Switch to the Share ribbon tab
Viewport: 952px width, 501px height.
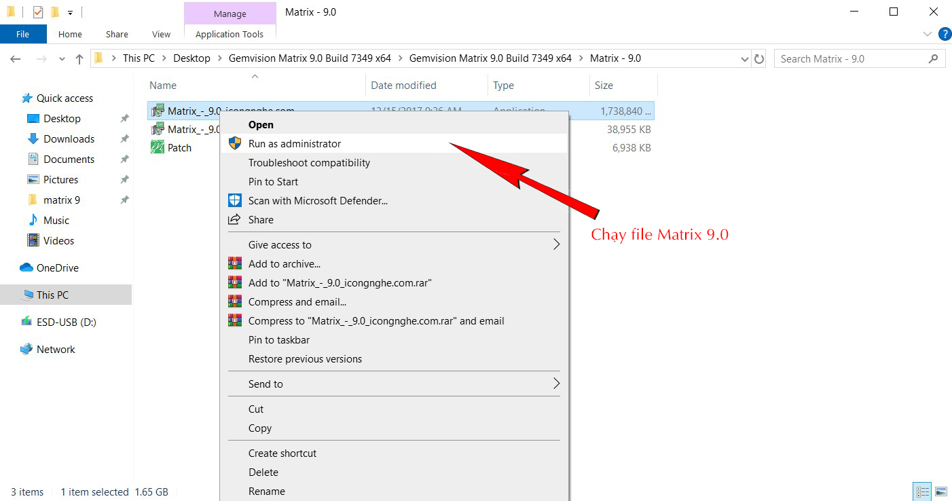(117, 34)
